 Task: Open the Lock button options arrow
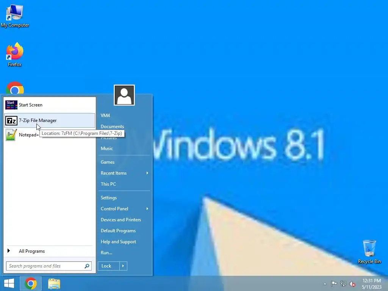click(x=123, y=266)
